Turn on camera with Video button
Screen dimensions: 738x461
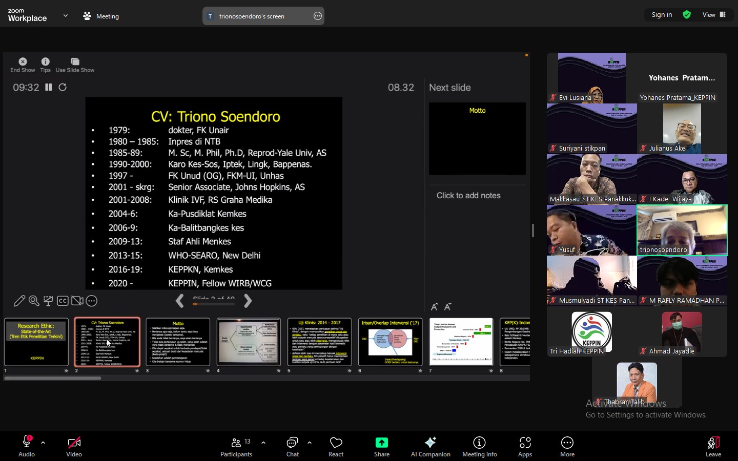click(74, 446)
